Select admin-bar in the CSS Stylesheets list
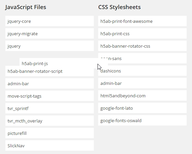Image resolution: width=192 pixels, height=154 pixels. point(143,83)
